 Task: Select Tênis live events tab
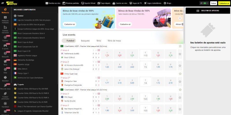tap(99, 41)
